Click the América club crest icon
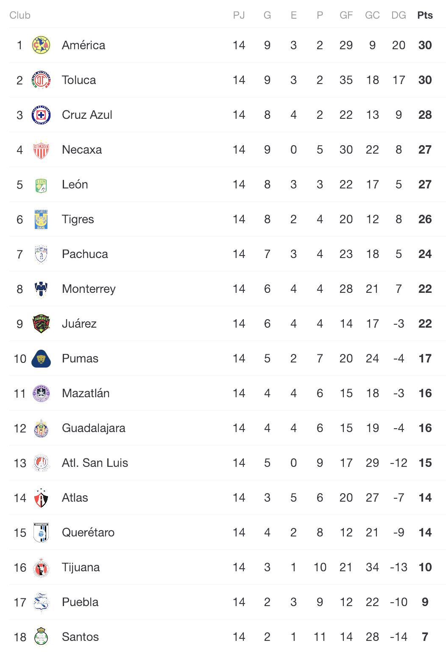Image resolution: width=446 pixels, height=657 pixels. pos(41,45)
